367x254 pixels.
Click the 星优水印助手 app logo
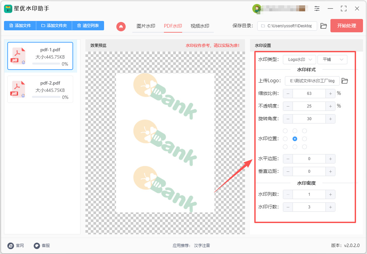(8, 9)
